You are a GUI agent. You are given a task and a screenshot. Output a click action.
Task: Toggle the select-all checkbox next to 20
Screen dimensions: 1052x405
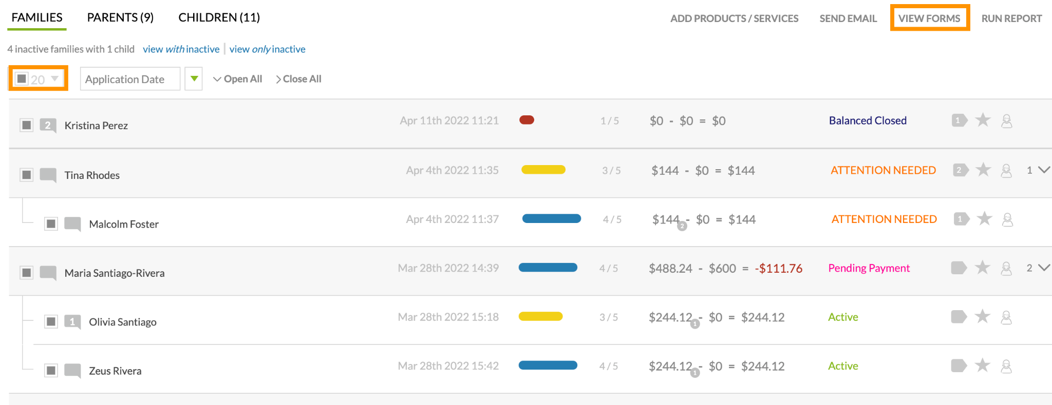point(22,78)
